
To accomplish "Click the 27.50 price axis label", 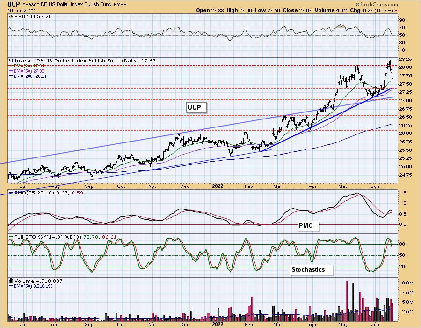I will tap(406, 84).
